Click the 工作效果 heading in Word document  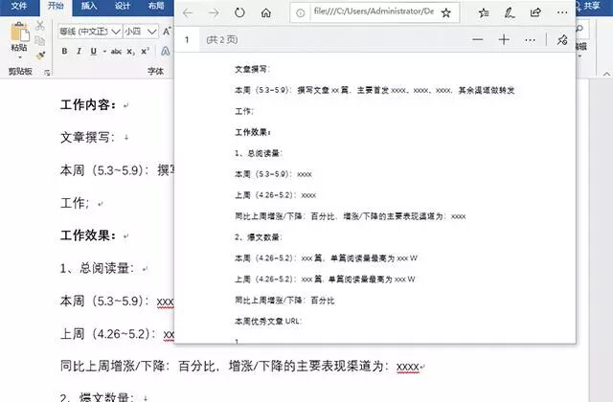click(88, 235)
